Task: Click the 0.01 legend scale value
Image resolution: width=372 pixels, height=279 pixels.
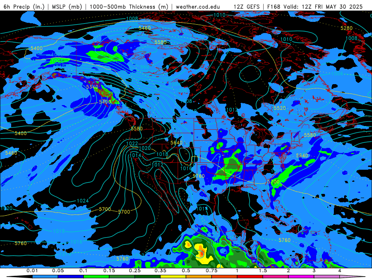Action: (32, 271)
